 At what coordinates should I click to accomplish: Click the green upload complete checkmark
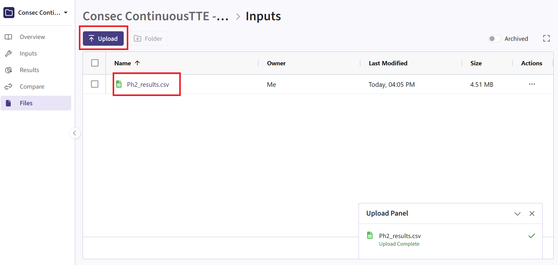532,236
